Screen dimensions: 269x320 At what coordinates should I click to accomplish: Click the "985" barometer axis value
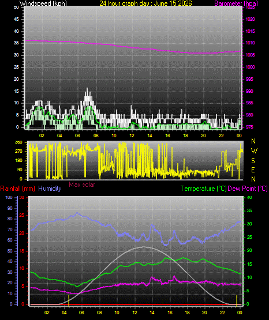[249, 103]
